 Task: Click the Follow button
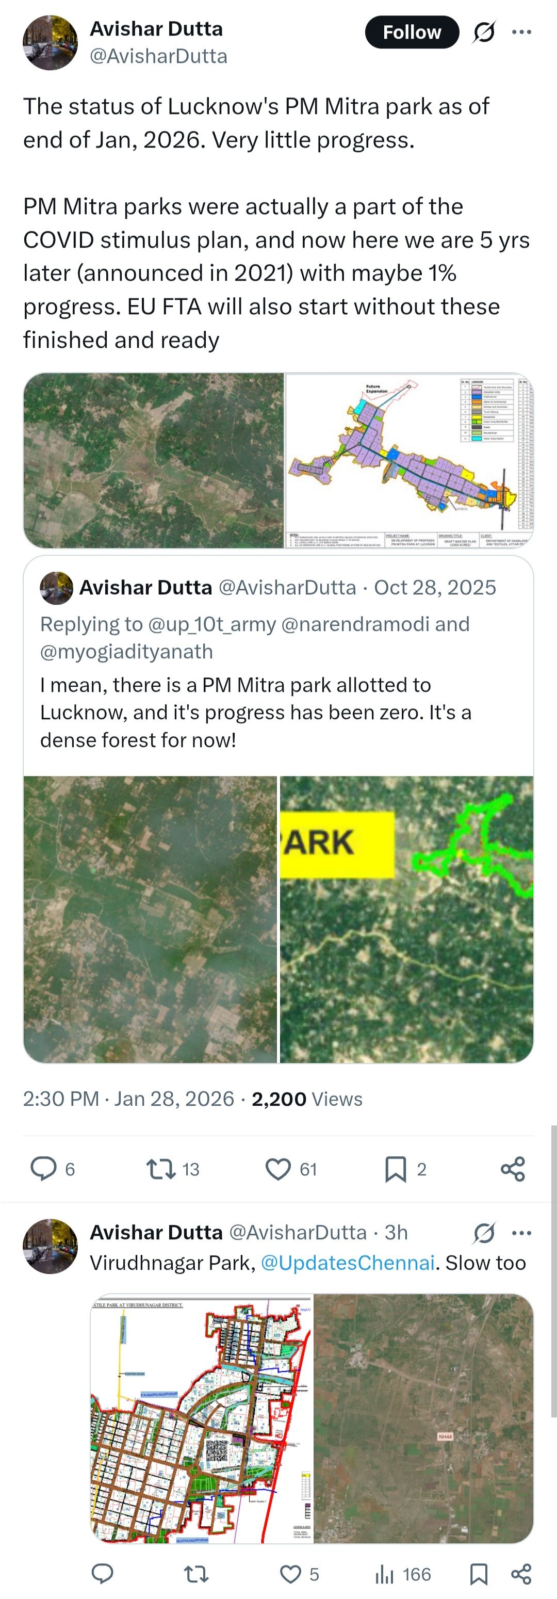coord(411,33)
